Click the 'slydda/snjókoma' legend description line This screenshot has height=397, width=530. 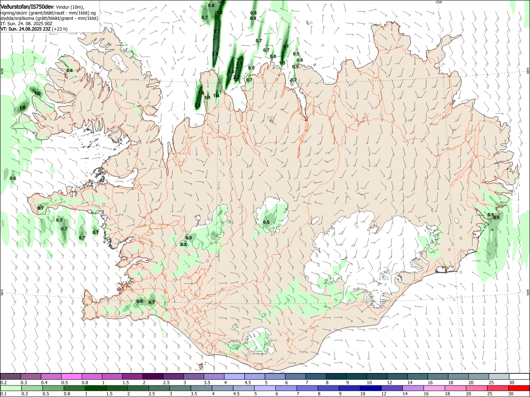49,18
